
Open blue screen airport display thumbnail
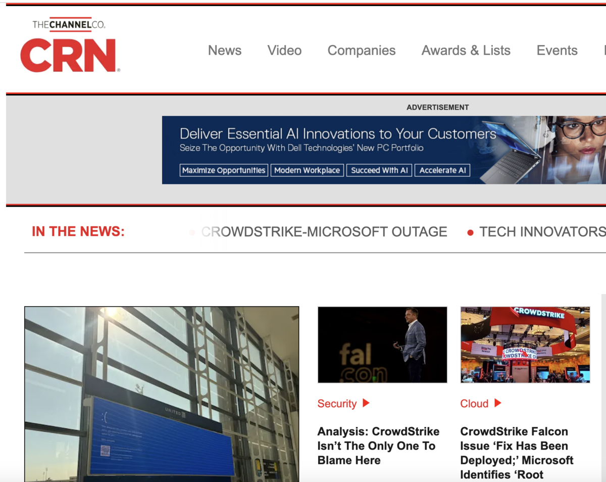162,394
